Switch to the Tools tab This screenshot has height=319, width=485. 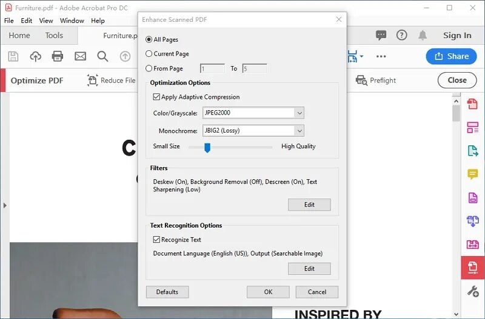pyautogui.click(x=54, y=36)
